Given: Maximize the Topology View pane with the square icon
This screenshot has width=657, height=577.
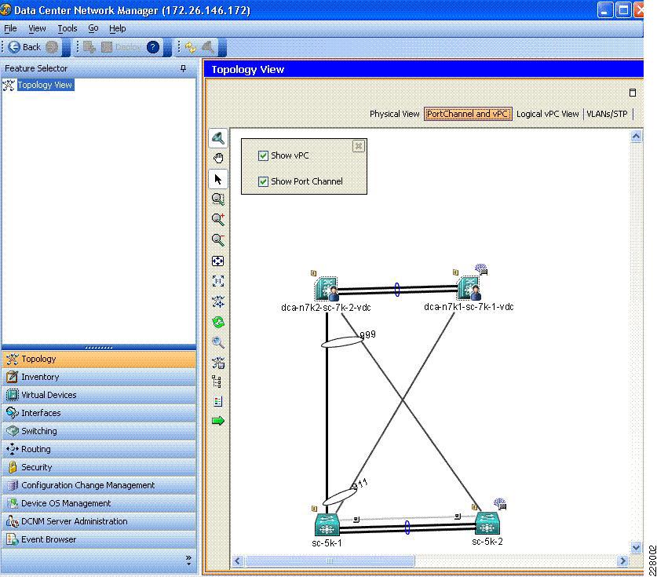Looking at the screenshot, I should pos(633,93).
